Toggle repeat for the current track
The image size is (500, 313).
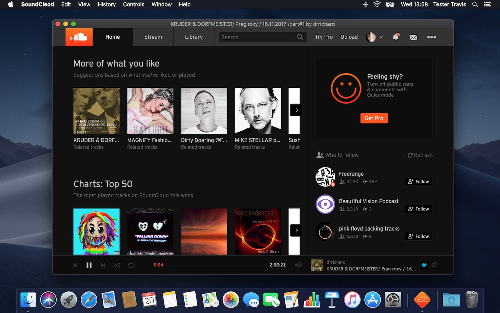tap(131, 265)
